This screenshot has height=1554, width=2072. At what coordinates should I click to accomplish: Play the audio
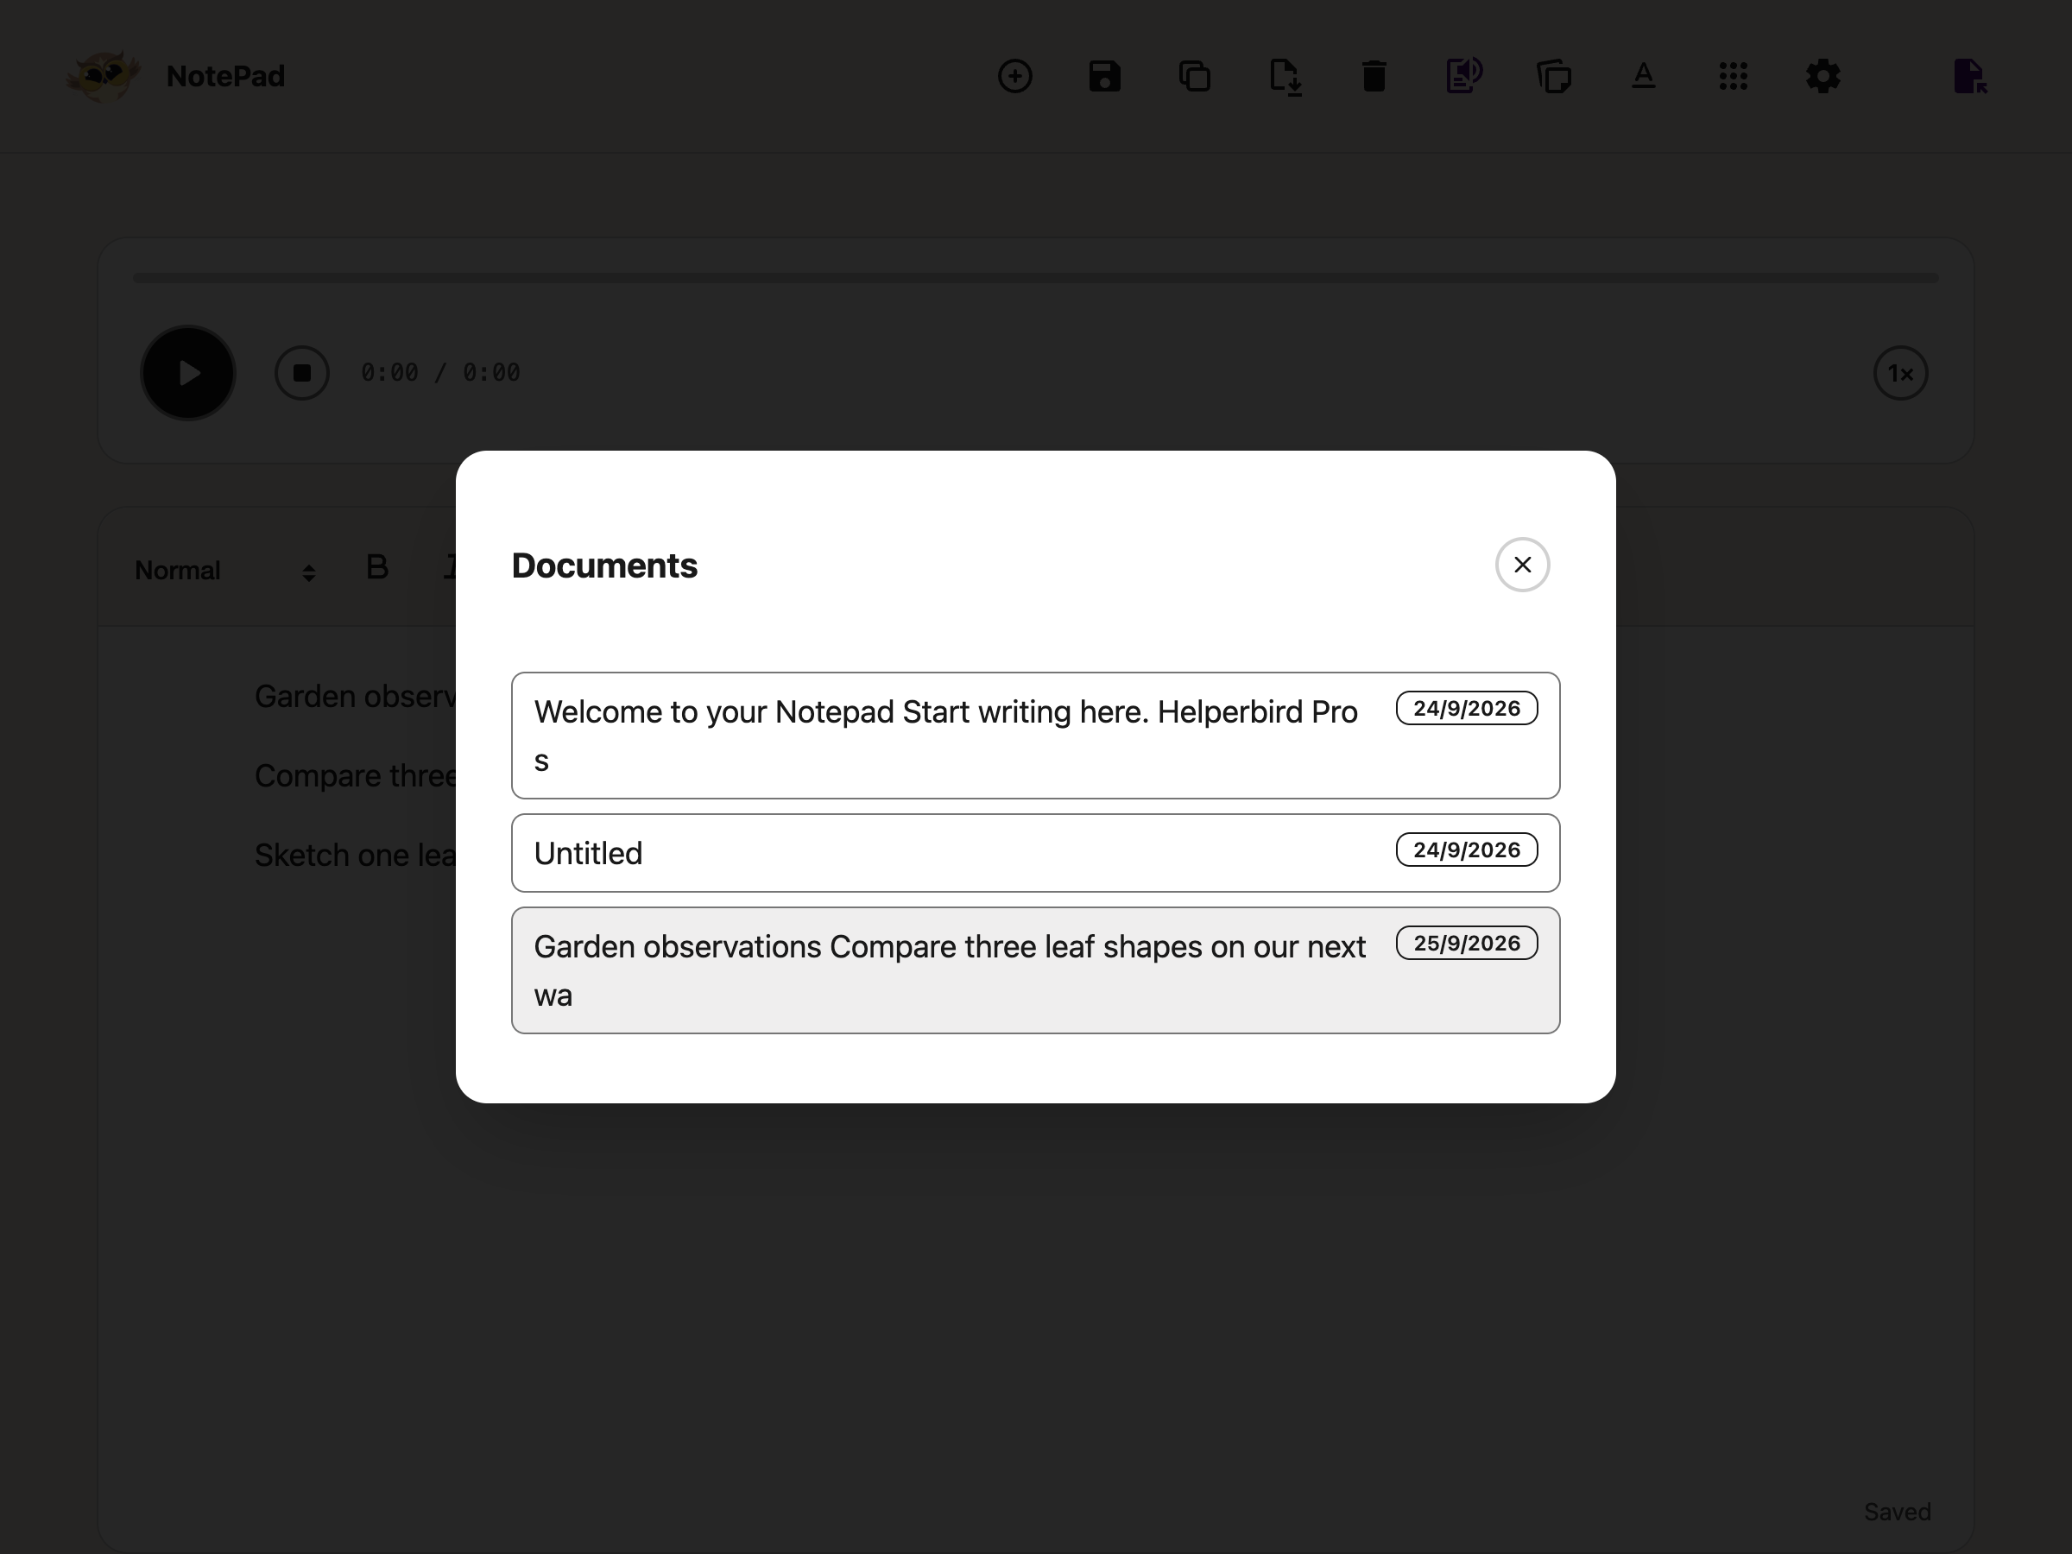(x=188, y=373)
